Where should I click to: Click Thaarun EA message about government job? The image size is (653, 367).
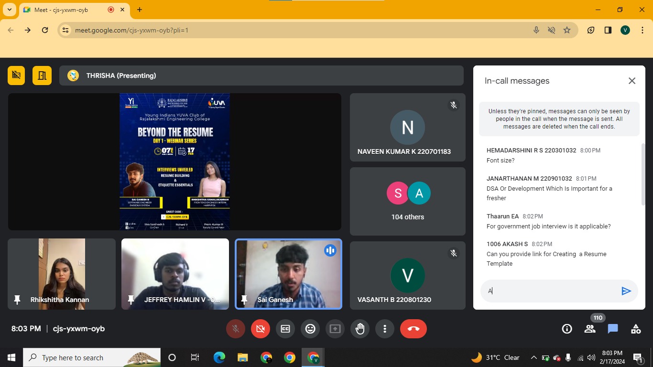click(549, 227)
